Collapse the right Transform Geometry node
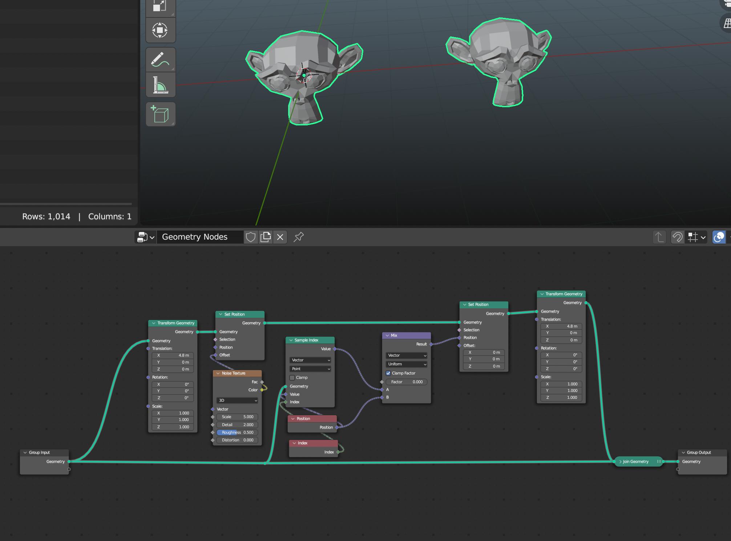The image size is (731, 541). [x=542, y=294]
